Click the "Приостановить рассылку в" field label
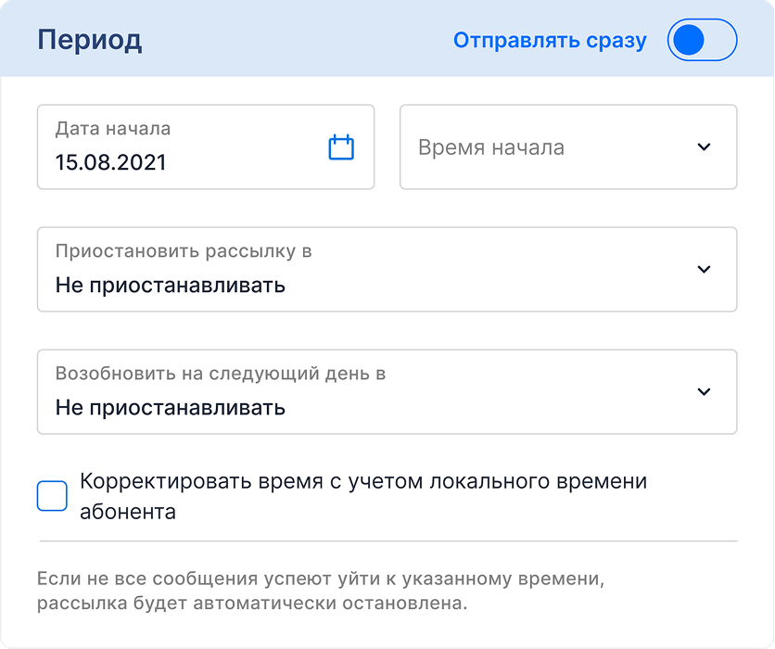The image size is (775, 649). pos(184,252)
